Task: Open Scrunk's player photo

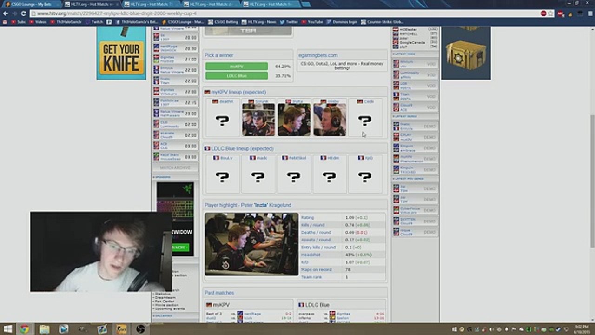Action: (258, 120)
